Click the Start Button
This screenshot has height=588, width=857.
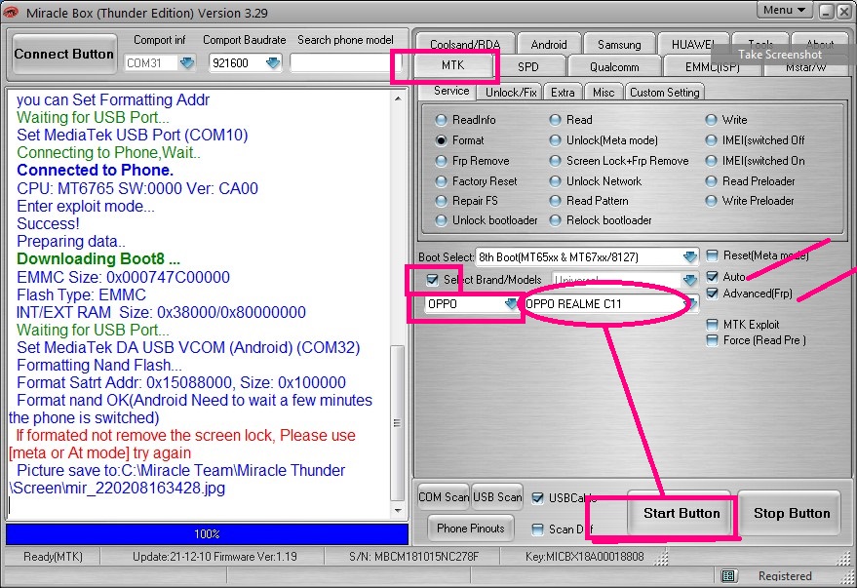681,513
